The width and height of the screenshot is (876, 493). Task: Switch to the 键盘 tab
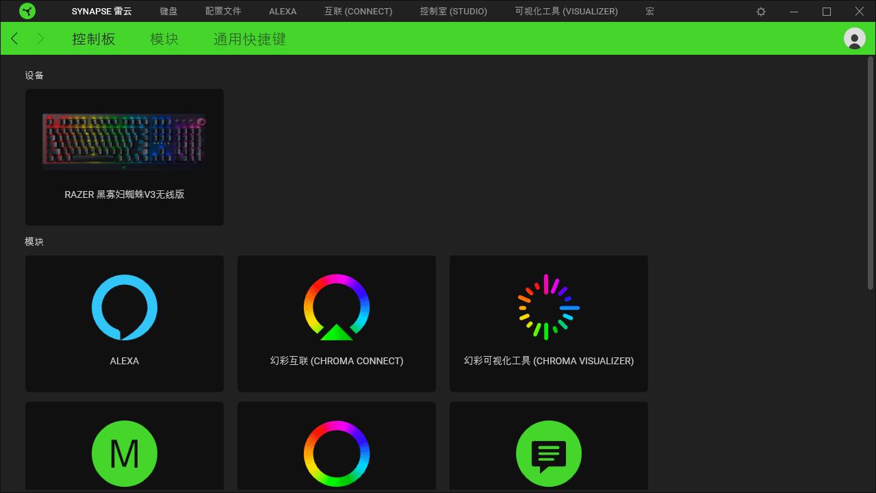click(x=168, y=12)
